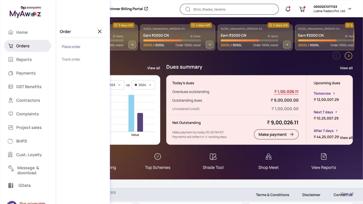Expand Tomorrow upcoming dues
363x204 pixels.
[324, 93]
